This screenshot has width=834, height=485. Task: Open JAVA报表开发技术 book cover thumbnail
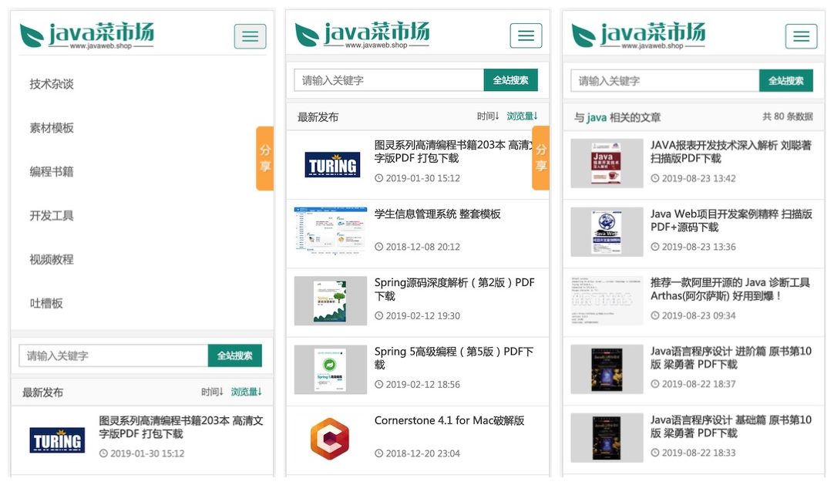[607, 163]
